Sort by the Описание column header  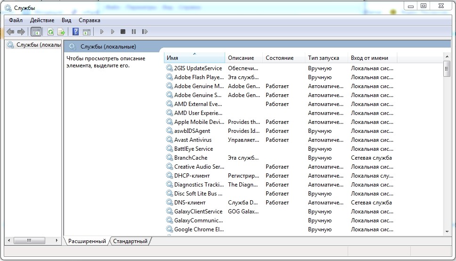244,57
